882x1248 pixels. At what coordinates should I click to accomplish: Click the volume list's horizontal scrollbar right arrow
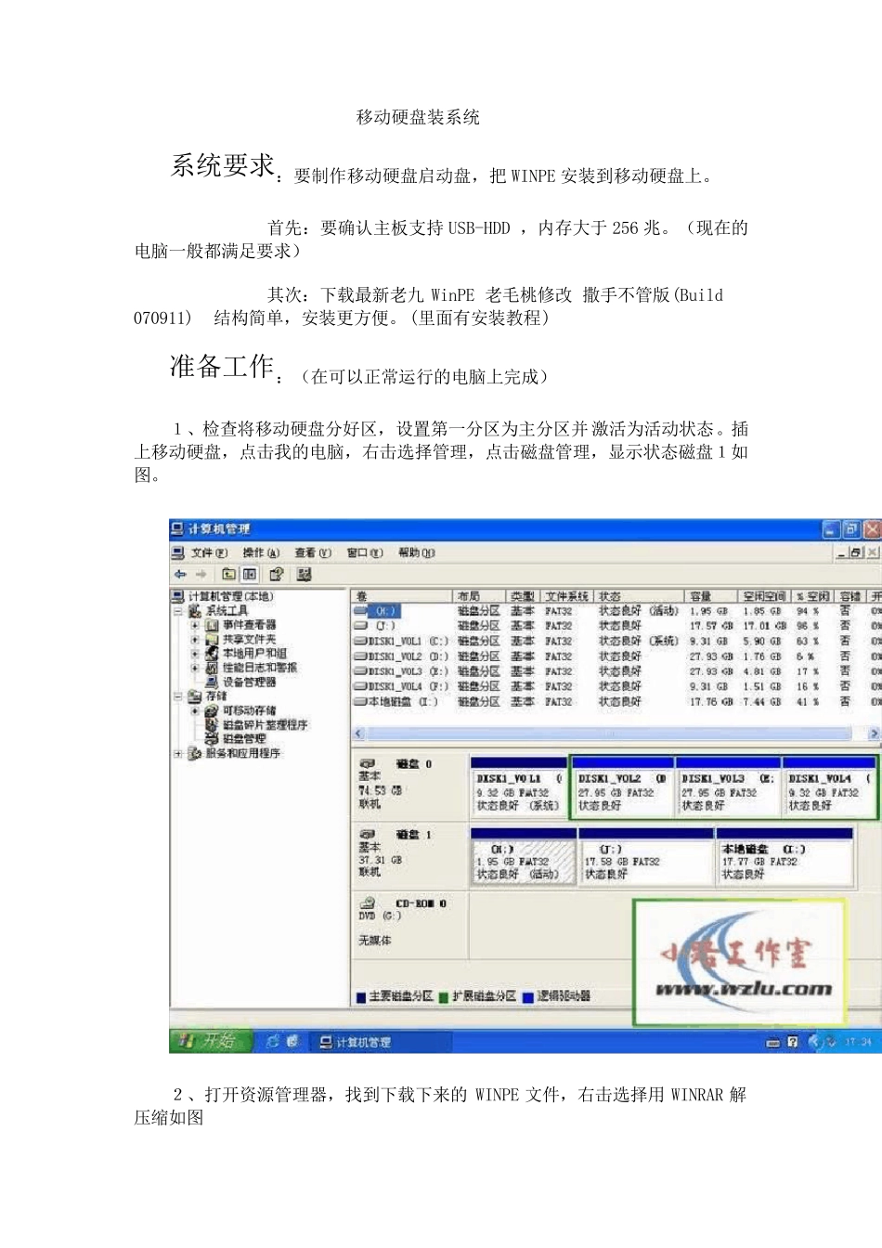(x=874, y=734)
